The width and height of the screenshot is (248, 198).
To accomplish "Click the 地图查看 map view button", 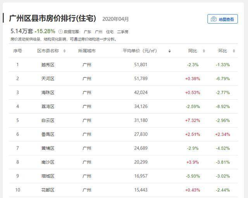I will pyautogui.click(x=222, y=19).
